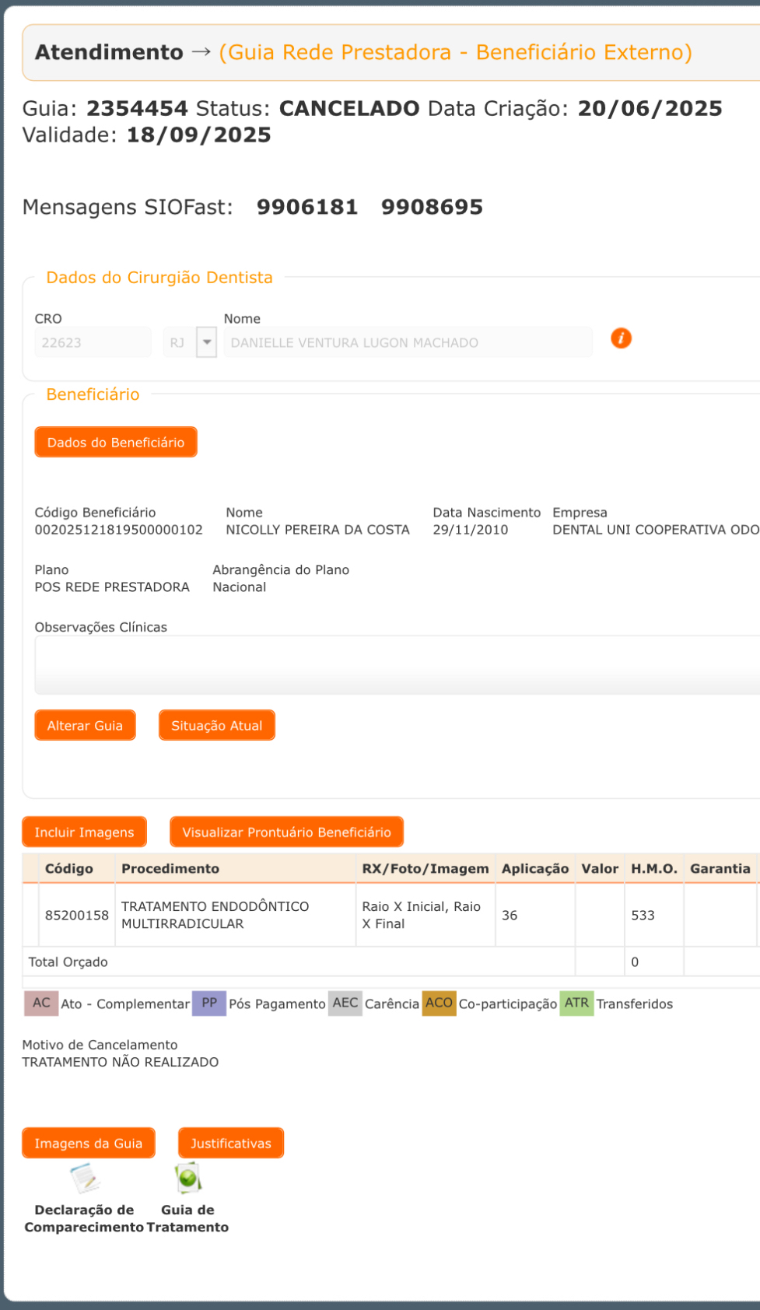Screen dimensions: 760x1310
Task: Click Incluir Imagens button
Action: pos(84,832)
